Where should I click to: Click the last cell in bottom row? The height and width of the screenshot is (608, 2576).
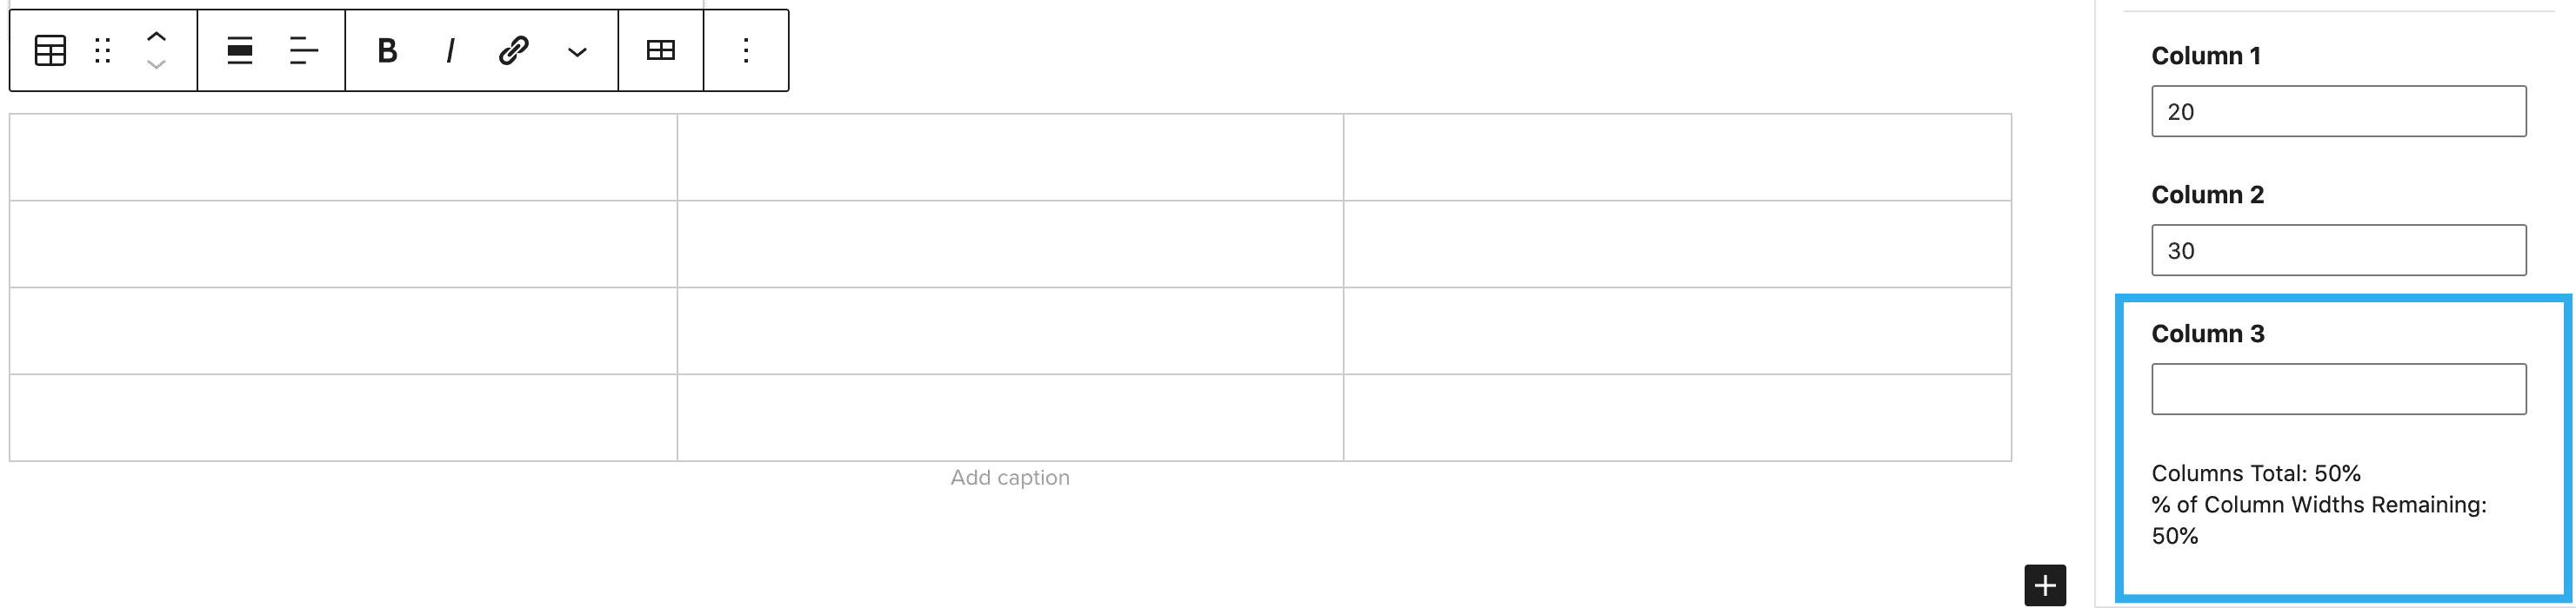click(x=1677, y=419)
